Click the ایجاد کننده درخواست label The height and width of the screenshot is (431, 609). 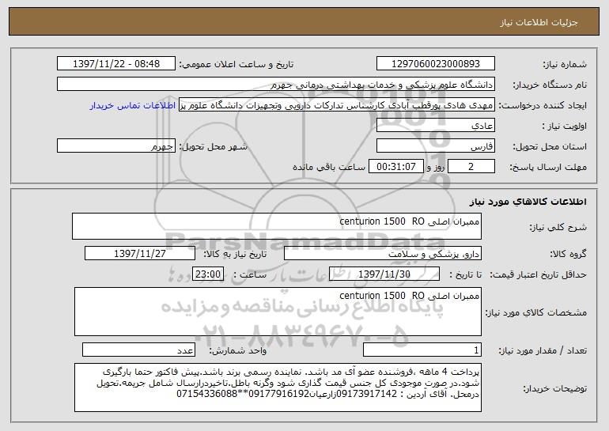pos(543,106)
